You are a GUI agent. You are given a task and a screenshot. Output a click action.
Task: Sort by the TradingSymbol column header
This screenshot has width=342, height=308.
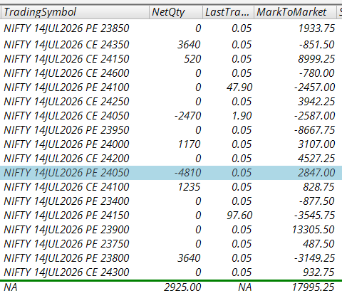(75, 12)
